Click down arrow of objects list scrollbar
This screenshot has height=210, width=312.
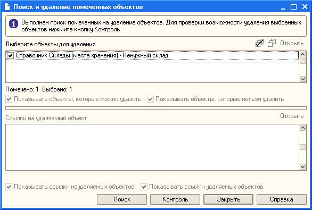(302, 79)
